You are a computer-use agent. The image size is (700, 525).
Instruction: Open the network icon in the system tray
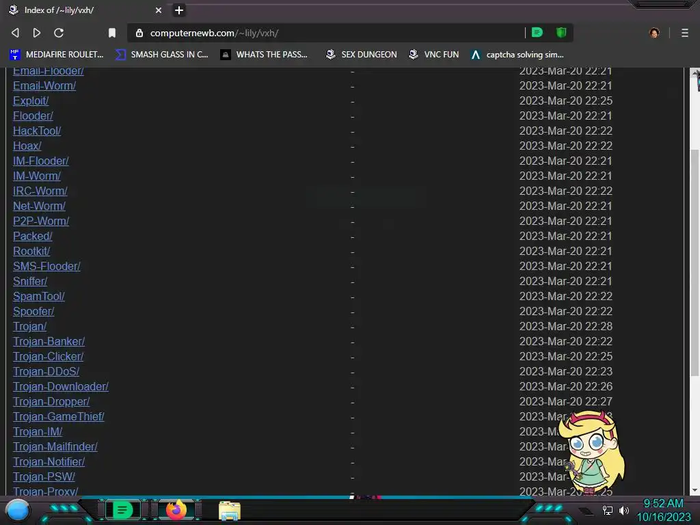pyautogui.click(x=607, y=510)
